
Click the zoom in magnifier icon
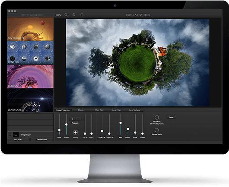pos(66,15)
